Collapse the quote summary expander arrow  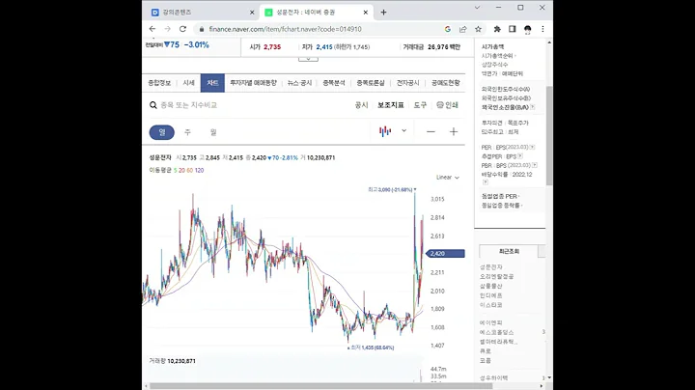click(308, 59)
